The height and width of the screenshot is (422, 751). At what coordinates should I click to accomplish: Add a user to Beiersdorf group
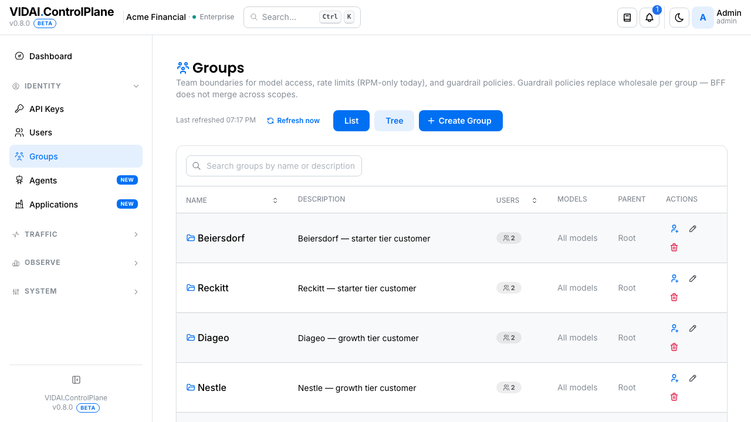tap(674, 229)
